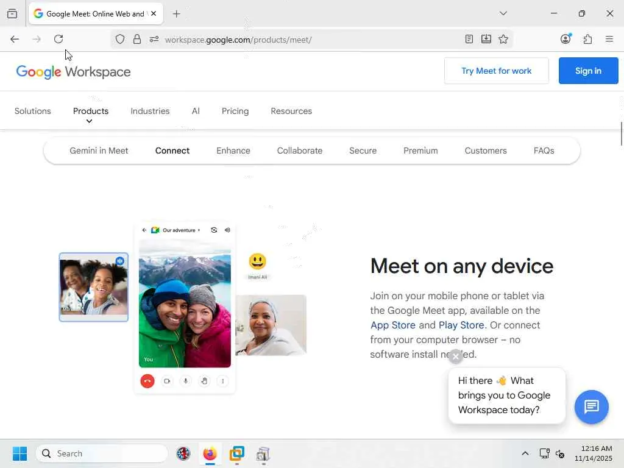The image size is (624, 468).
Task: Open the Resources navigation menu
Action: (x=291, y=111)
